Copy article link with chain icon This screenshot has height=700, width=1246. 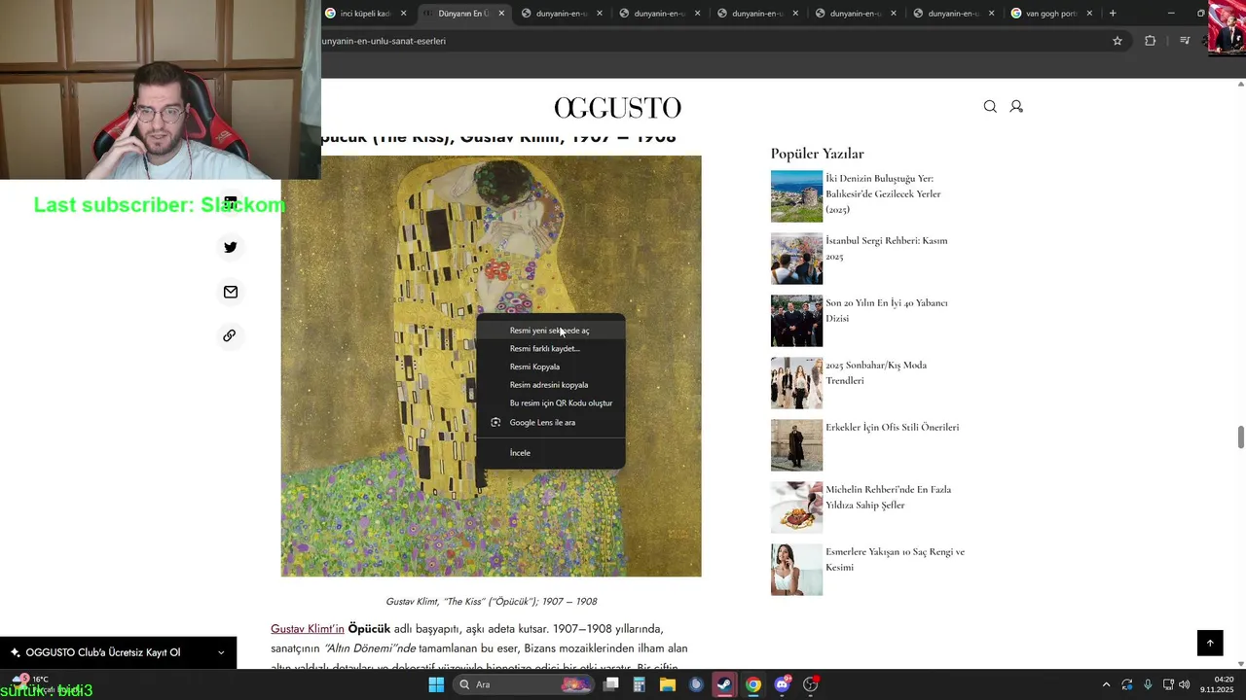point(230,335)
